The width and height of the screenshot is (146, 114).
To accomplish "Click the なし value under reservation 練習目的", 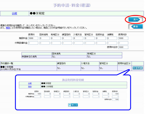I will coord(59,68).
